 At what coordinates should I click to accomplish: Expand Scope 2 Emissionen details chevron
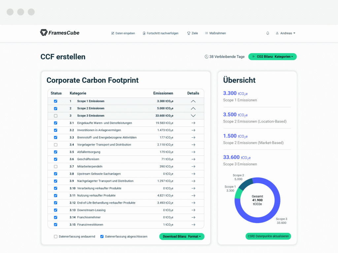pyautogui.click(x=193, y=108)
